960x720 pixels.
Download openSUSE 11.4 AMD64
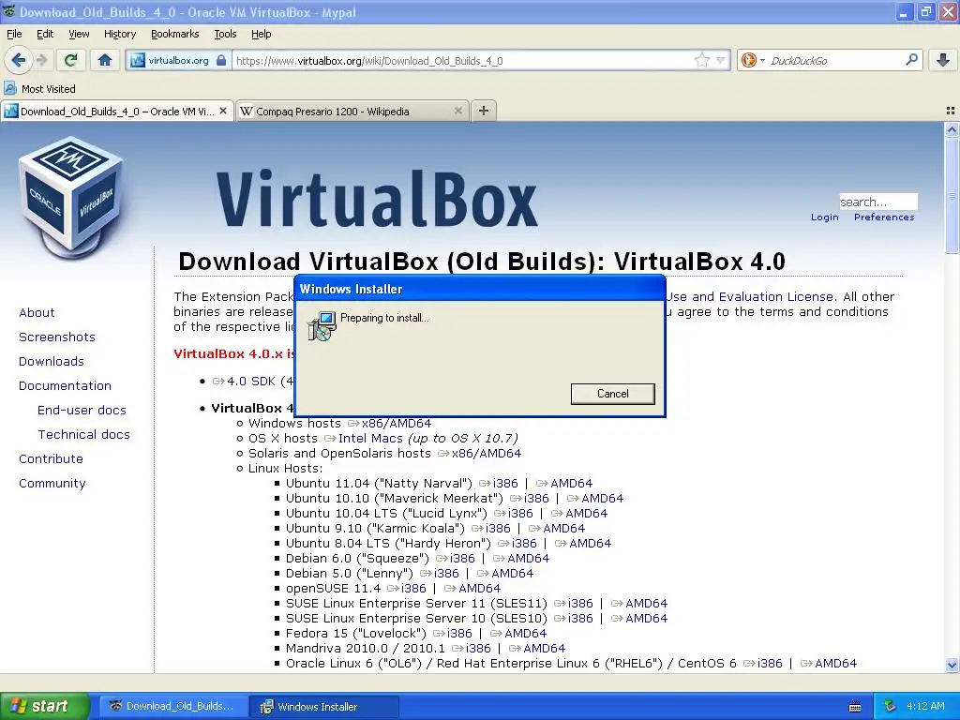472,589
